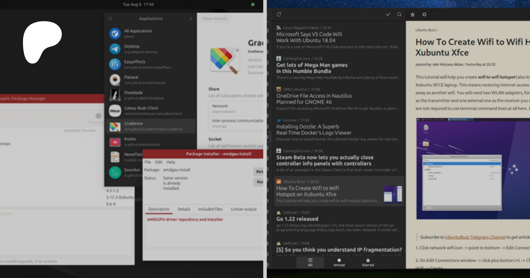Open the File menu in Package Installer
Viewport: 530px width, 278px height.
coord(148,162)
